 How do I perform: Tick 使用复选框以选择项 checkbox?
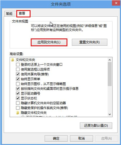coord(18,69)
